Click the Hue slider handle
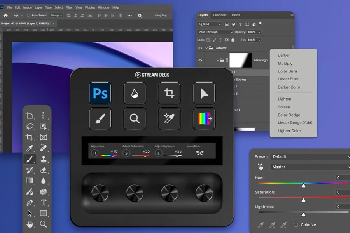Image resolution: width=350 pixels, height=233 pixels. pos(303,186)
